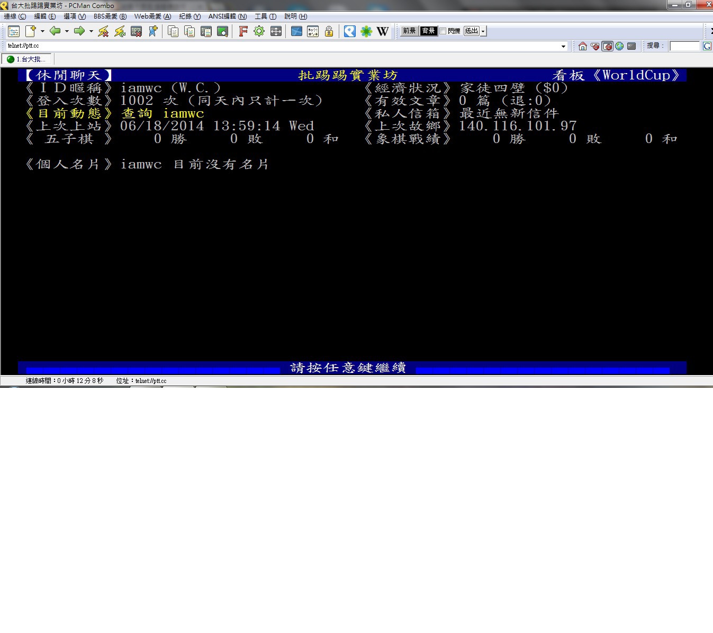The height and width of the screenshot is (633, 713).
Task: Click the 看板《WorldCup》 board title
Action: [617, 75]
